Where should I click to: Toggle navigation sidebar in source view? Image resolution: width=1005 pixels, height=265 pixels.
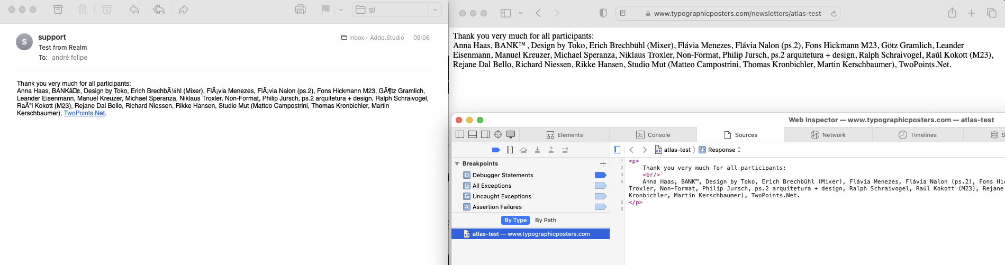(617, 150)
